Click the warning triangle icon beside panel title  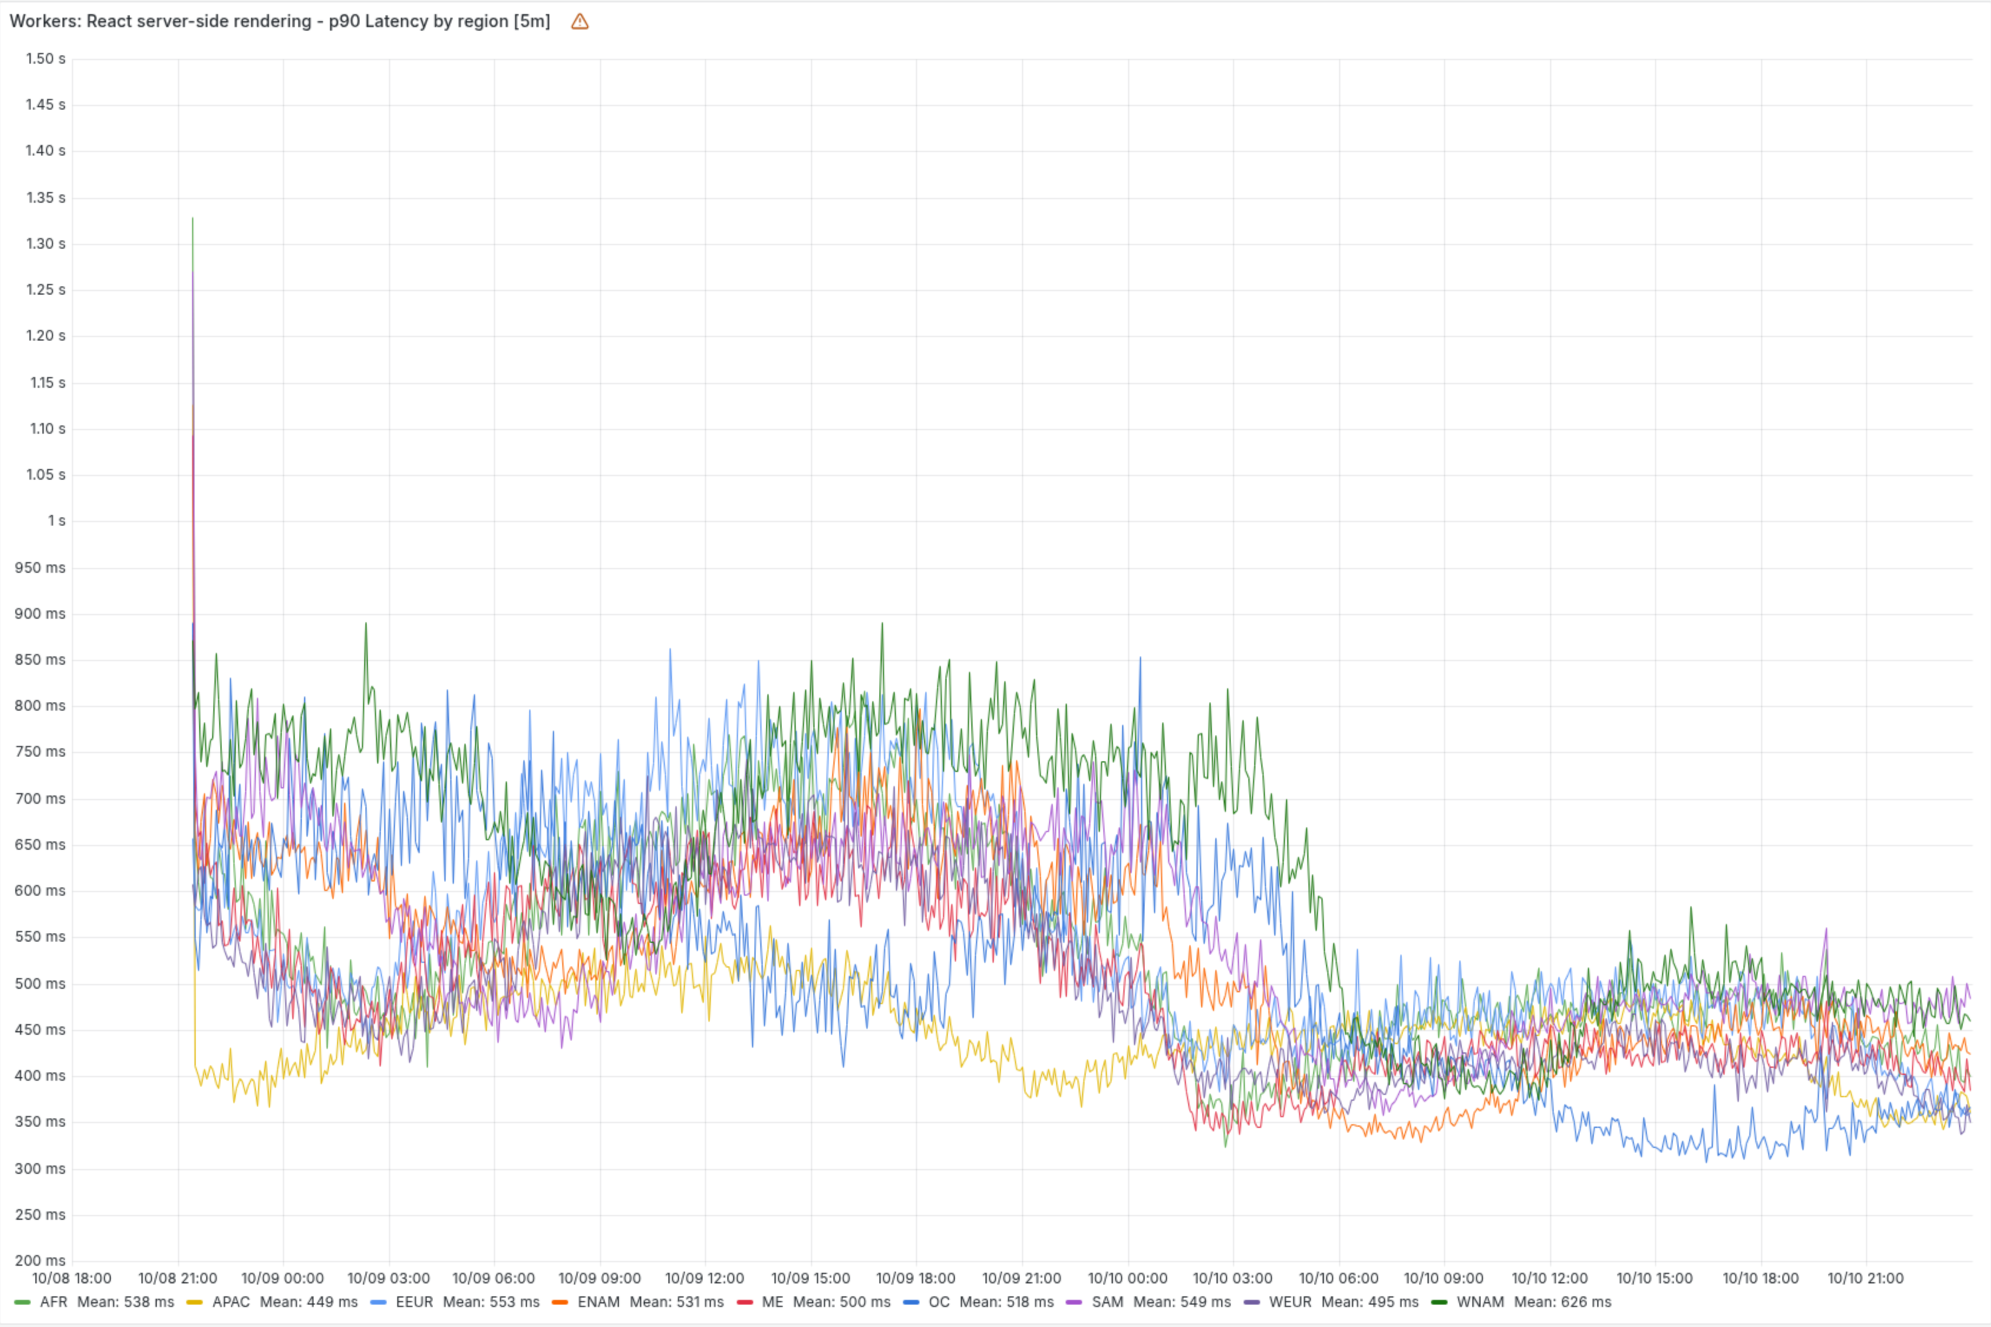point(579,22)
